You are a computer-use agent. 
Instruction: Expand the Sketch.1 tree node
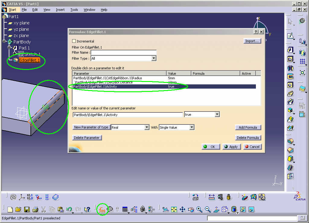[x=14, y=54]
